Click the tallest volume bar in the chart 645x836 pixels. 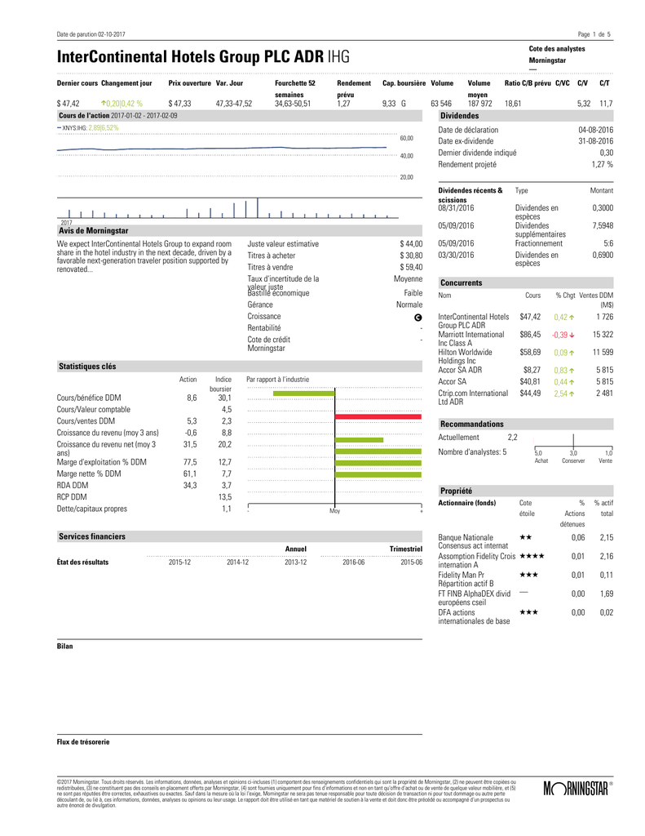(x=258, y=208)
